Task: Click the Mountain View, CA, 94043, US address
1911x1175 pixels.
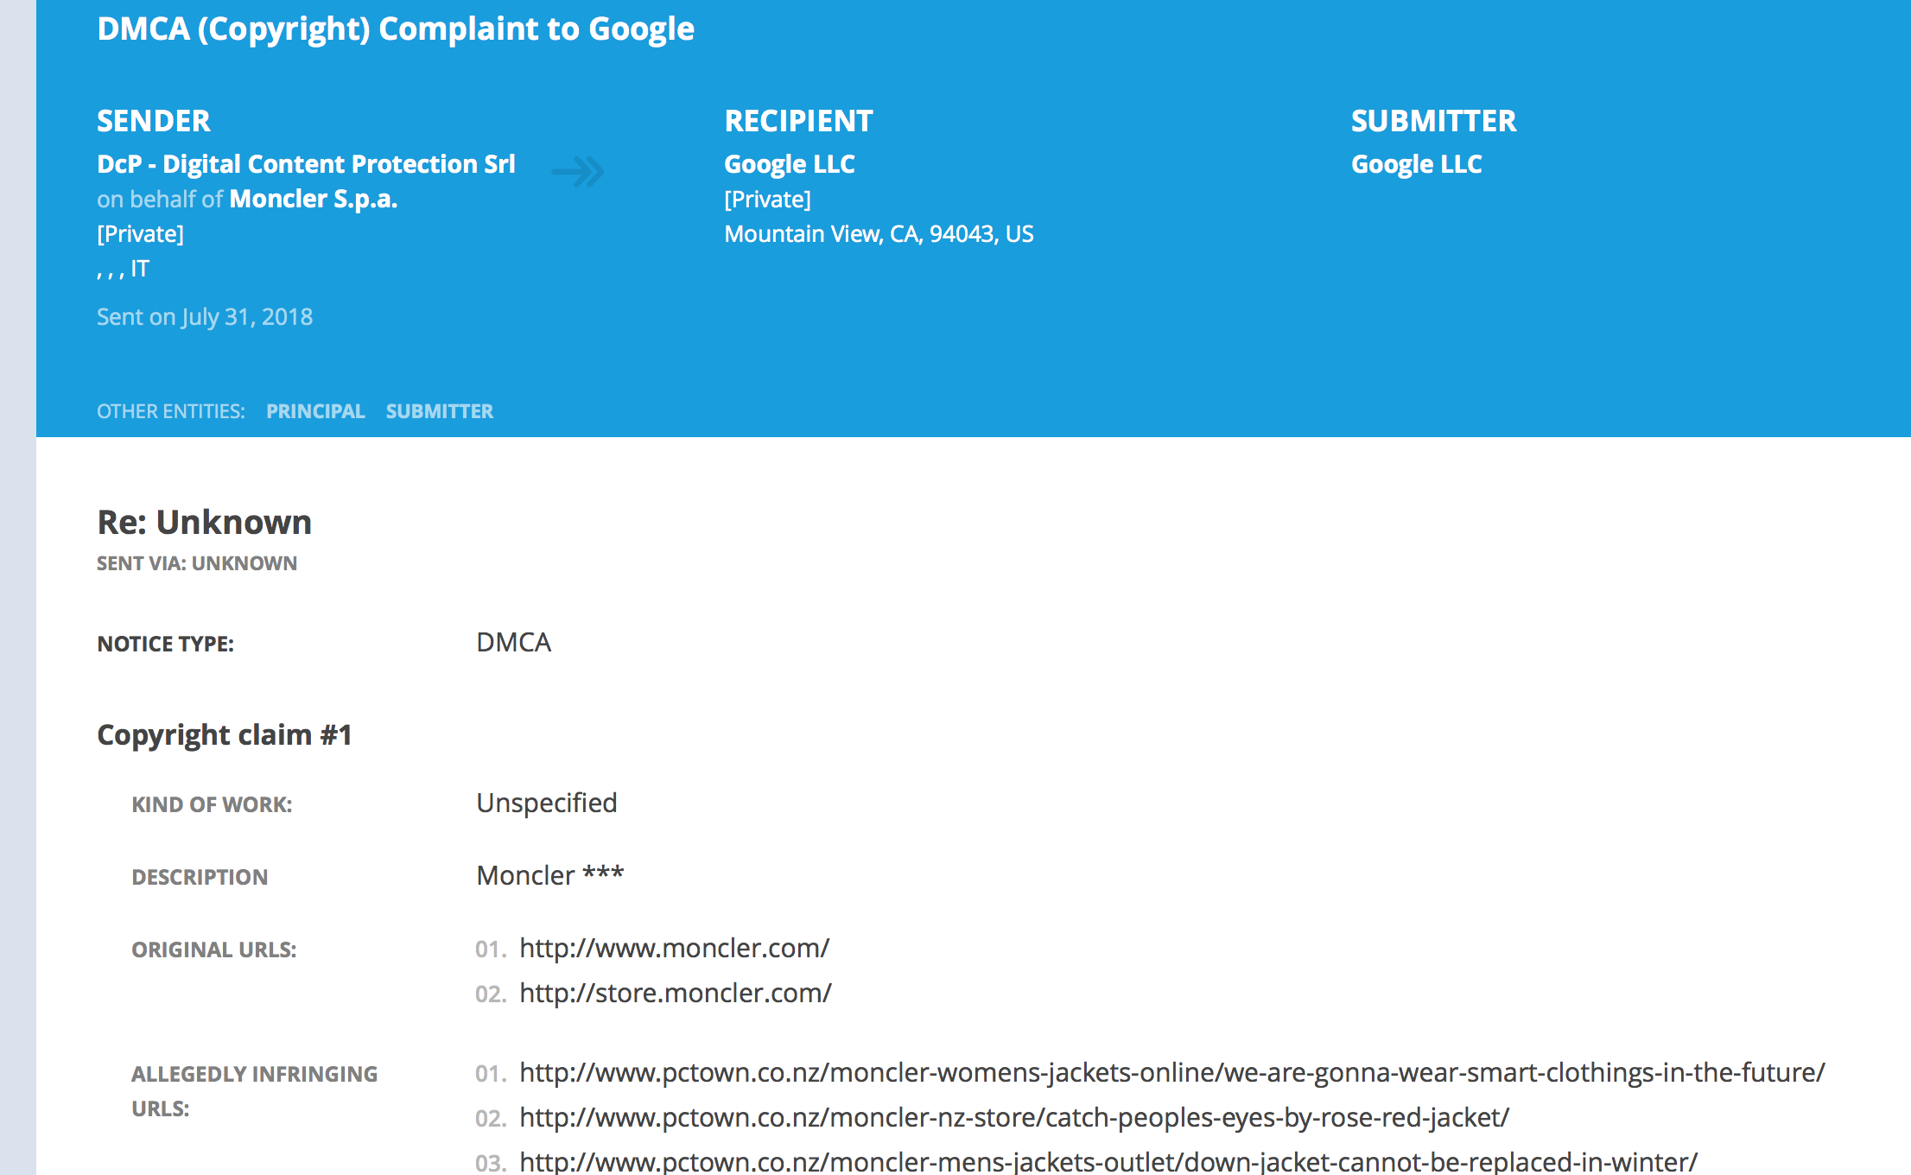Action: pyautogui.click(x=879, y=234)
